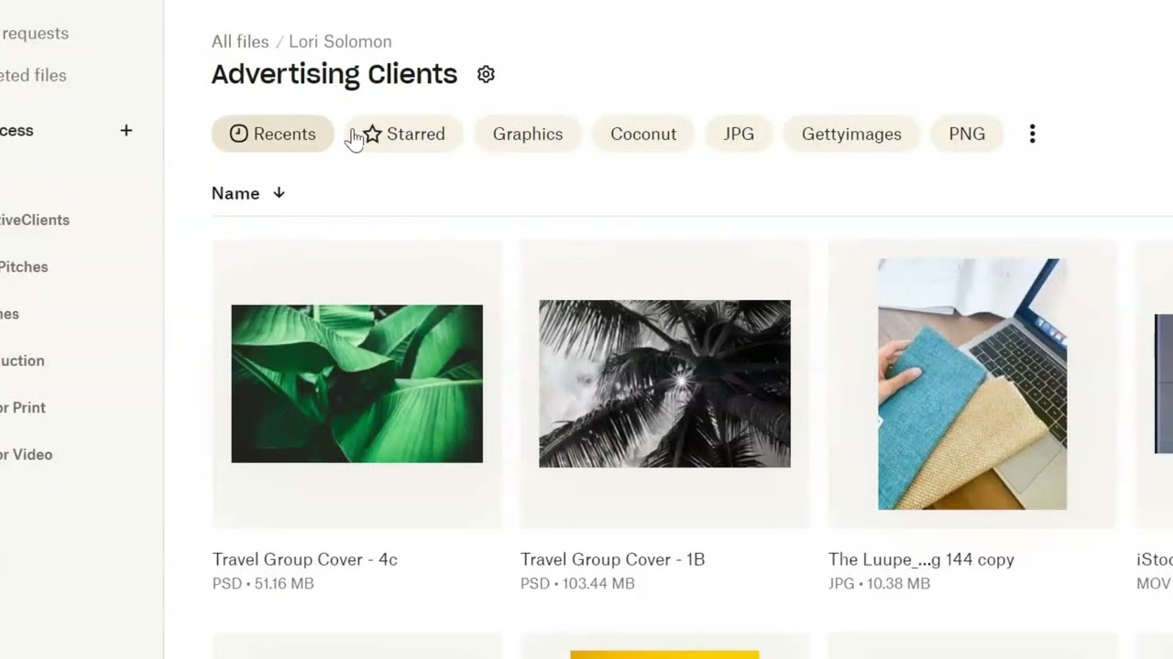Screen dimensions: 1173x659
Task: Open the black-and-white palm tree thumbnail
Action: pos(664,384)
